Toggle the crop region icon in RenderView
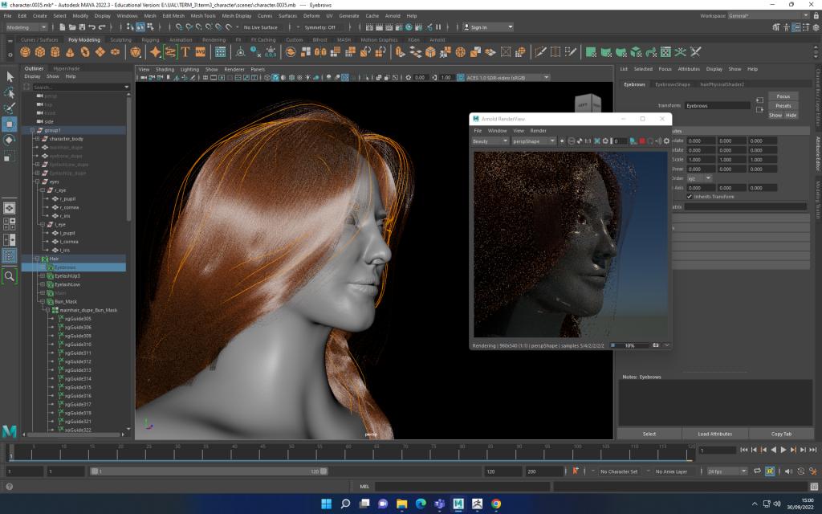Image resolution: width=822 pixels, height=514 pixels. coord(597,141)
